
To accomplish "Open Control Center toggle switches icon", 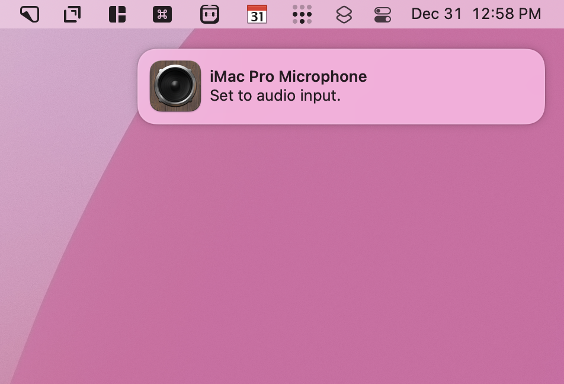I will [383, 15].
